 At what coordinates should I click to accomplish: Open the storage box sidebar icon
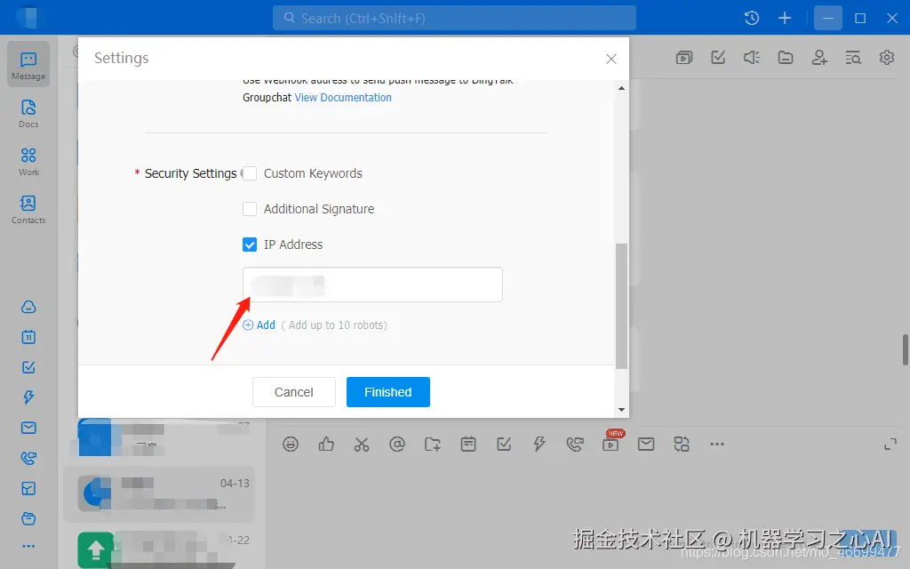click(28, 518)
